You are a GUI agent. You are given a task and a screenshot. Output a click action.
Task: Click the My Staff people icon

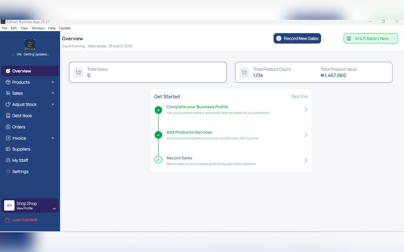click(x=8, y=160)
